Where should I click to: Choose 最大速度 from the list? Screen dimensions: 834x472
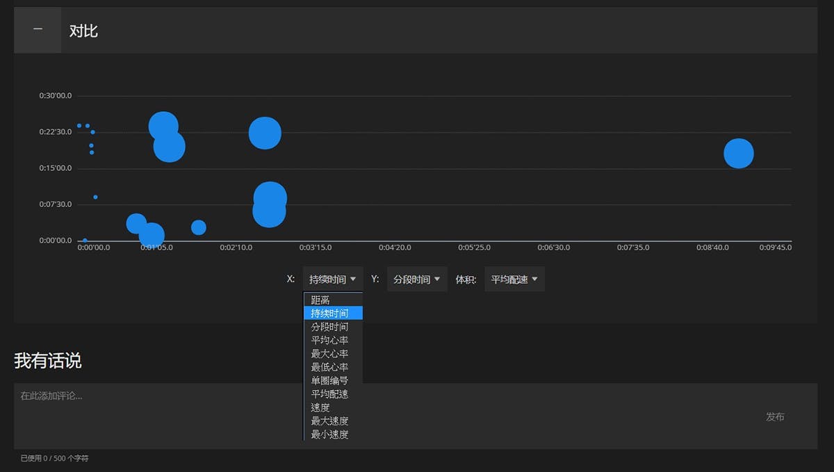(x=330, y=421)
